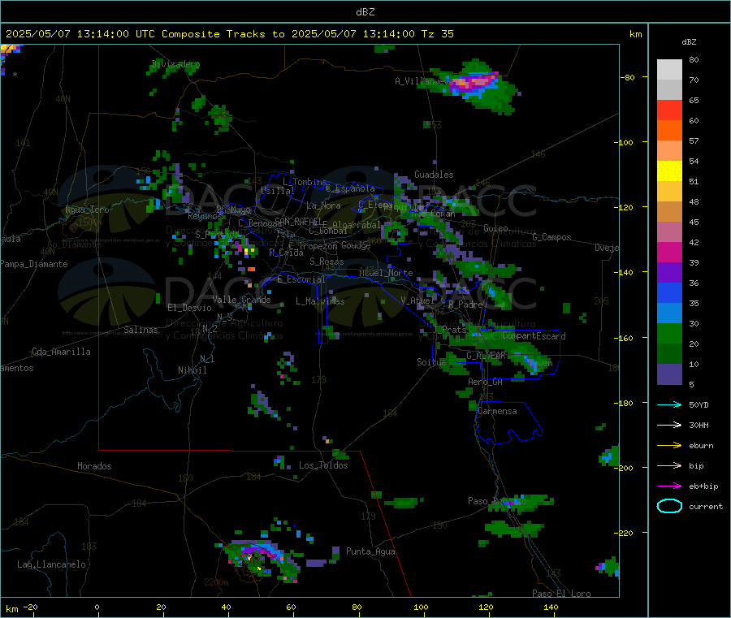731x618 pixels.
Task: Click the Morados location label
Action: click(94, 466)
